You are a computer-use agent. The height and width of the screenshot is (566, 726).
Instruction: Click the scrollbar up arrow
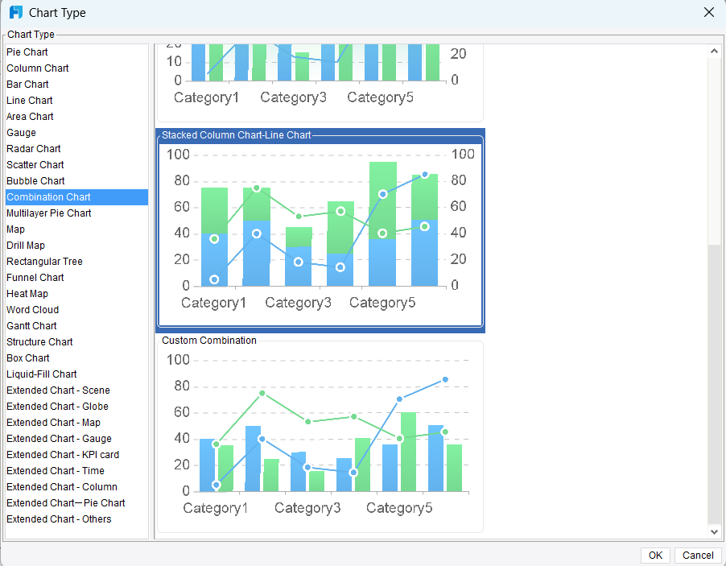(x=714, y=52)
